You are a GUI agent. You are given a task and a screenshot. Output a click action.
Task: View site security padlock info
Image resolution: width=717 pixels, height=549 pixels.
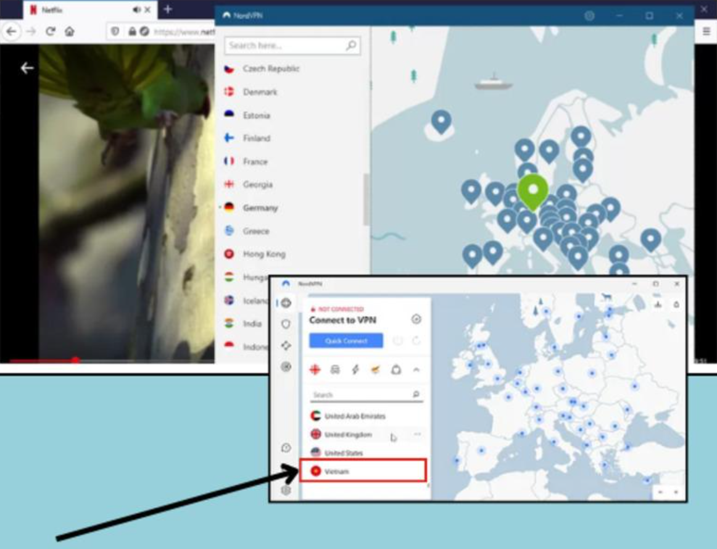point(132,31)
